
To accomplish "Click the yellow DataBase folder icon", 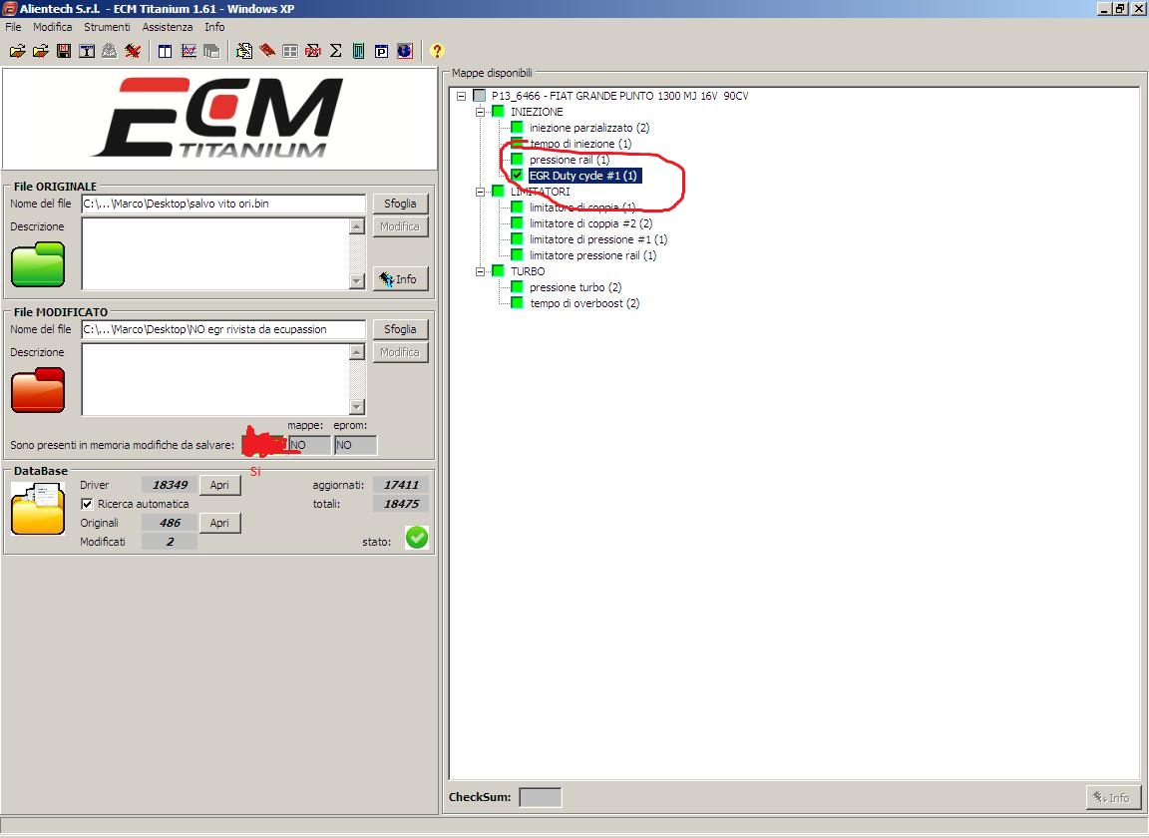I will [x=38, y=508].
